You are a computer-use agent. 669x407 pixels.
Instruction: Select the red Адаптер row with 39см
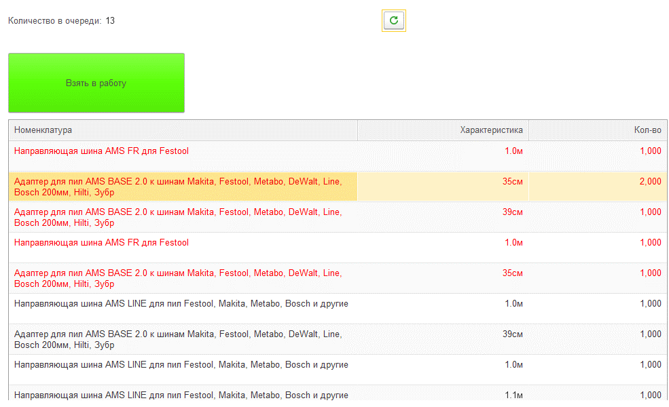tap(178, 218)
